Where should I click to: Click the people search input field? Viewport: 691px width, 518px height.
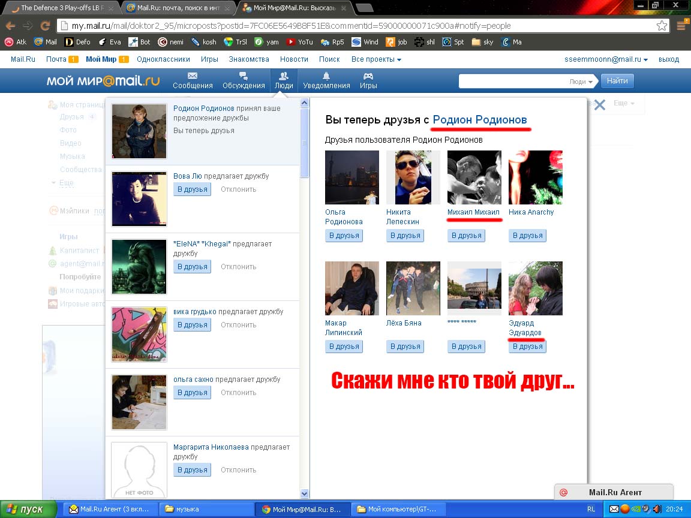click(x=513, y=82)
